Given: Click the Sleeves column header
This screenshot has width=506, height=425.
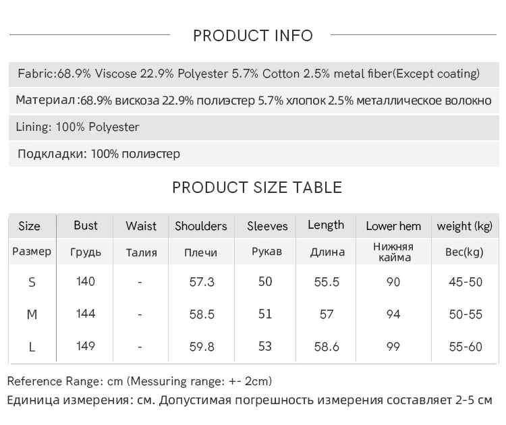Looking at the screenshot, I should [x=267, y=226].
